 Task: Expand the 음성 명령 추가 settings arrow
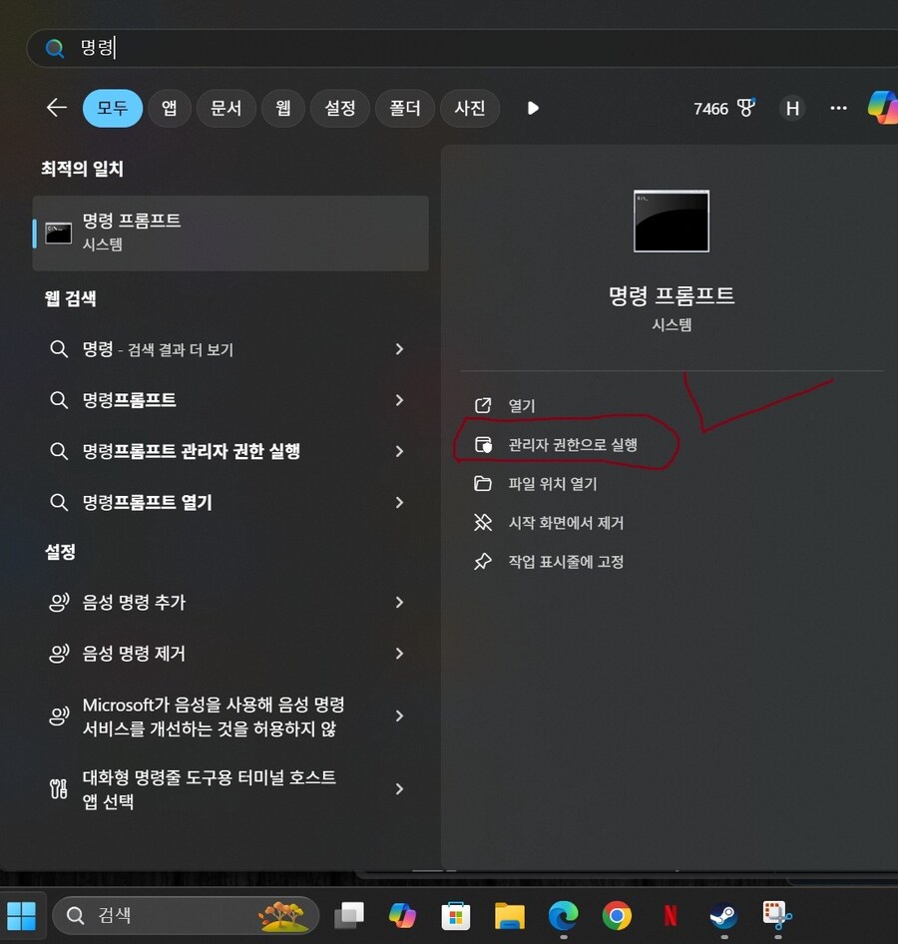click(x=399, y=603)
